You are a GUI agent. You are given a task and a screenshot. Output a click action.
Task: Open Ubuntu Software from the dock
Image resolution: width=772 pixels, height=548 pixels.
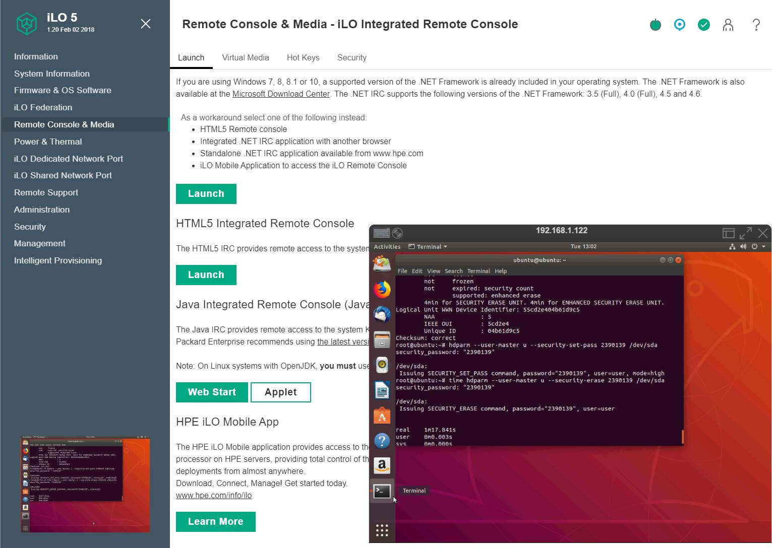(x=382, y=416)
